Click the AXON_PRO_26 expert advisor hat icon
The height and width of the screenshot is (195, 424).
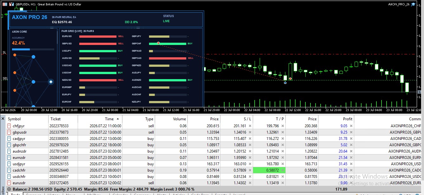[414, 4]
